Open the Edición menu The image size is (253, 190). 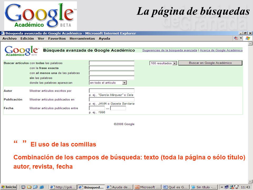(27, 39)
